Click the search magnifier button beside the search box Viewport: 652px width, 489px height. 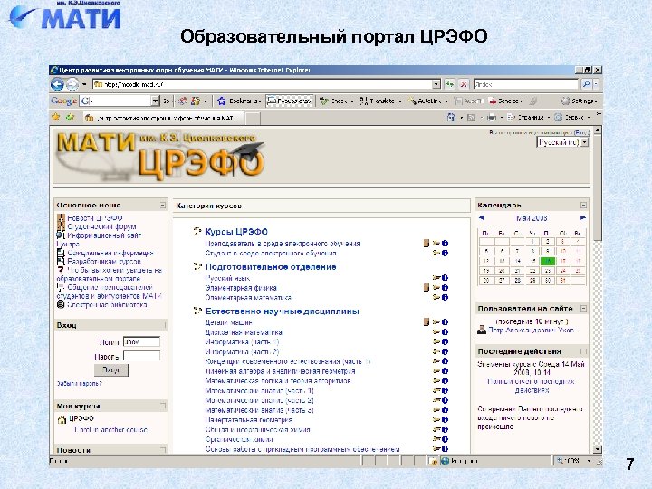(x=586, y=84)
